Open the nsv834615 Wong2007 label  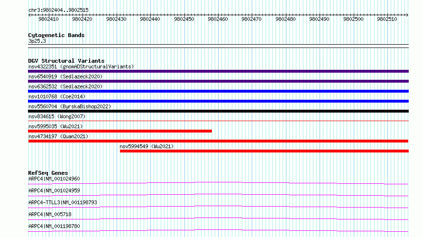57,116
